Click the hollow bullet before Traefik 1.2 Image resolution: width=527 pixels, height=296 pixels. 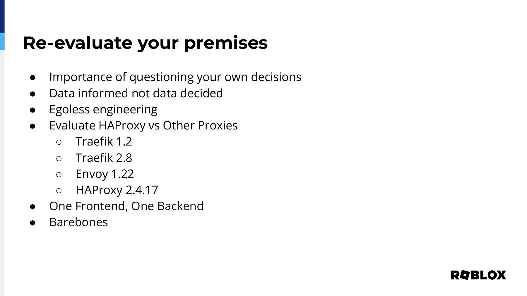(59, 142)
